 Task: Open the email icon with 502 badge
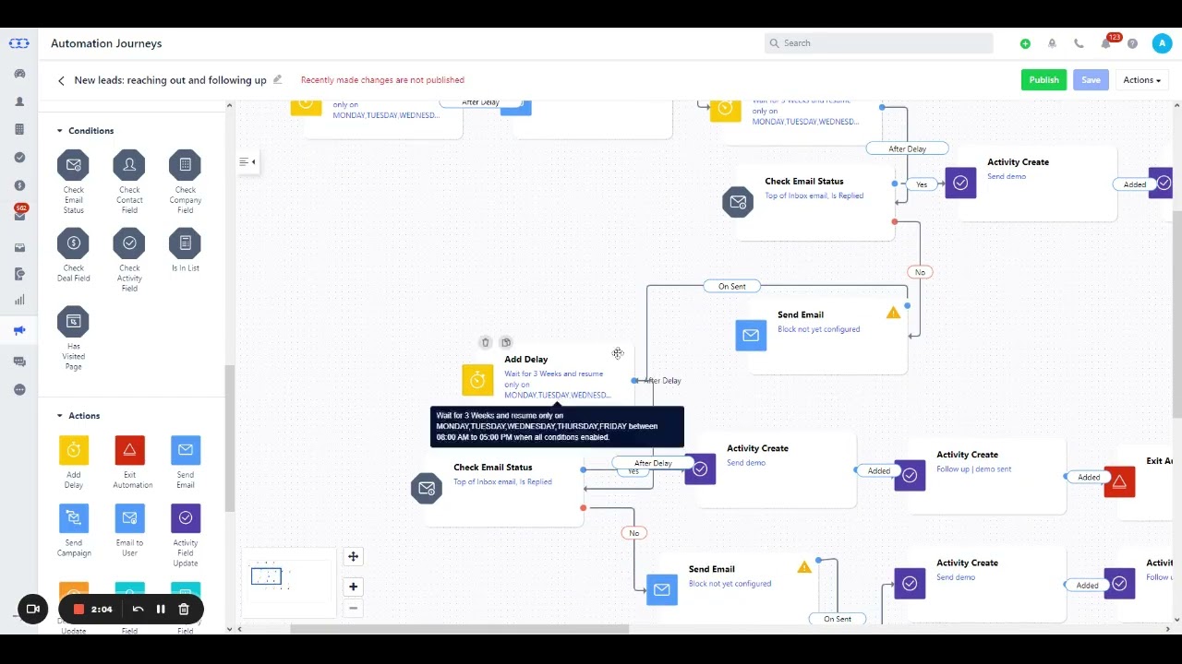(19, 214)
